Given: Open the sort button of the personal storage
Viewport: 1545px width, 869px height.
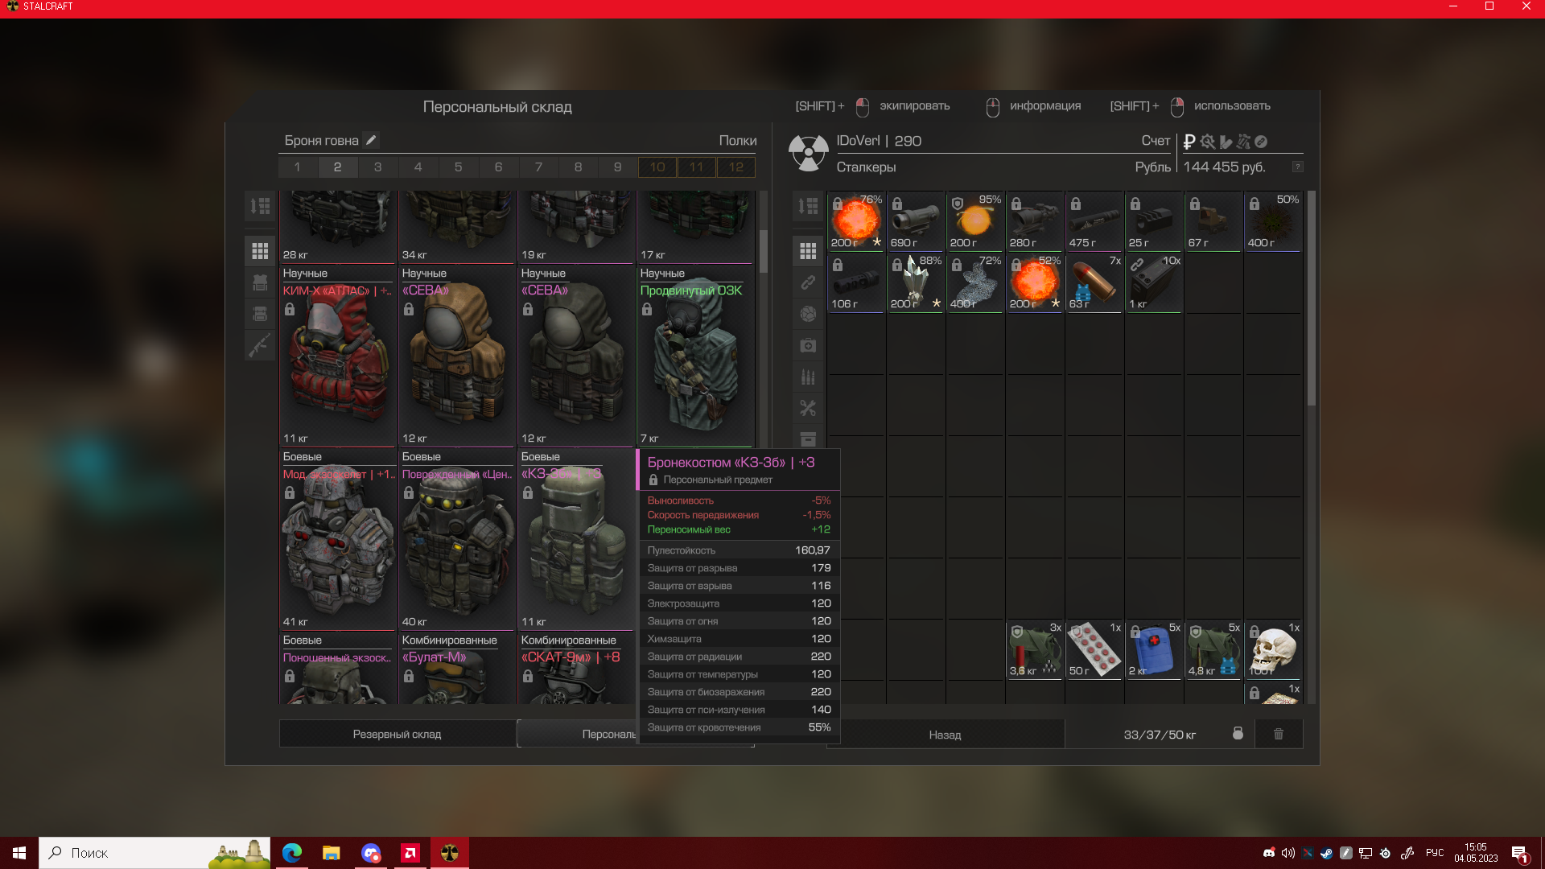Looking at the screenshot, I should click(x=260, y=206).
